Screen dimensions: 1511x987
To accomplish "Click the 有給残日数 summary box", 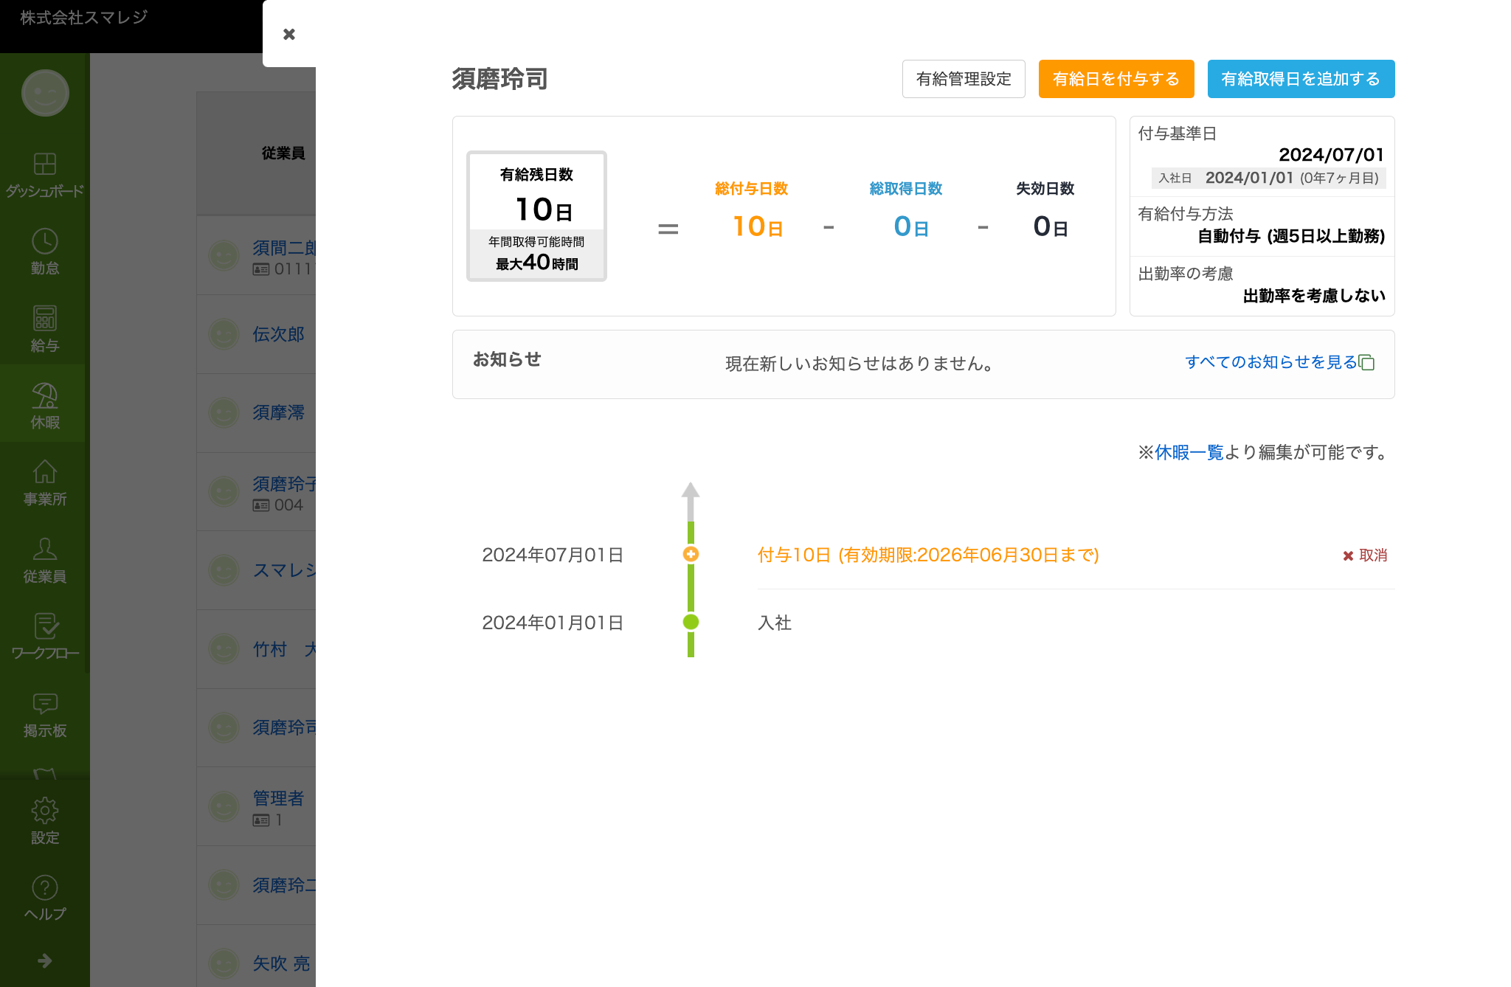I will point(536,216).
